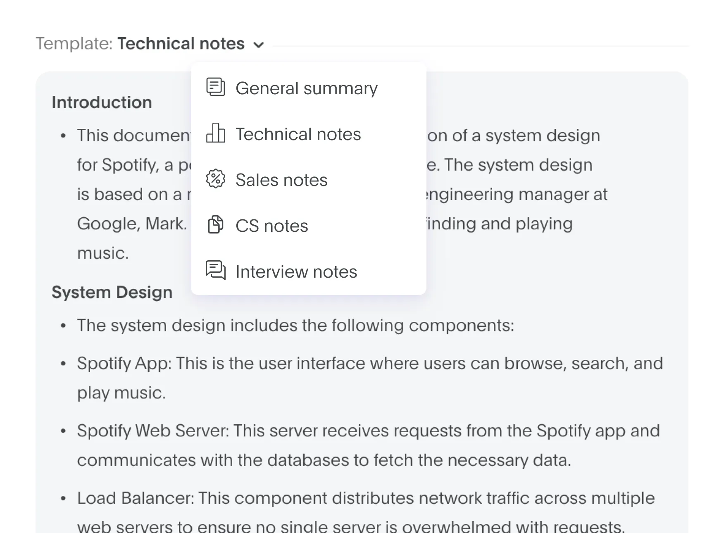Click the Introduction heading

pyautogui.click(x=102, y=102)
